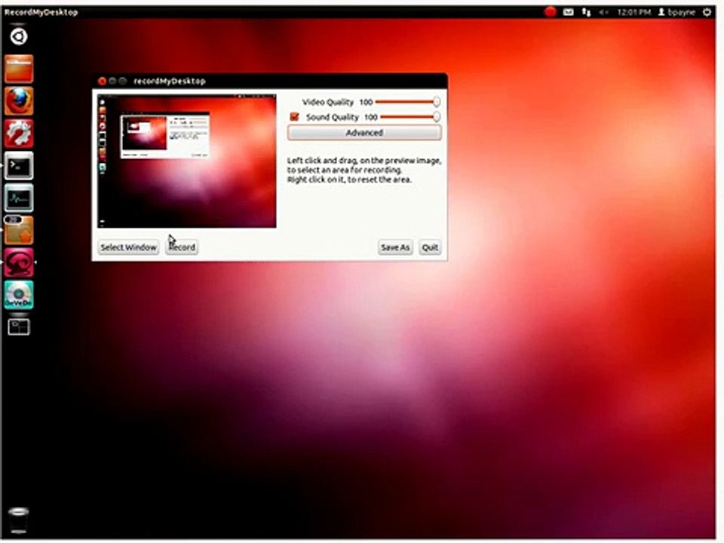Open the 12:01 PM clock menu

point(633,13)
